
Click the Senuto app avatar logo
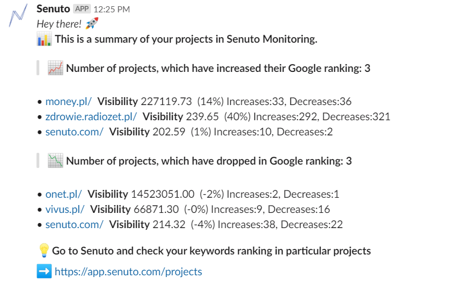18,15
